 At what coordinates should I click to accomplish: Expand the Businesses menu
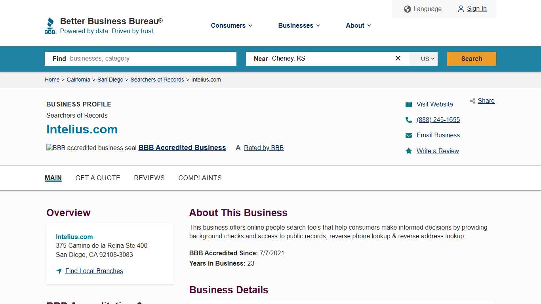(299, 25)
